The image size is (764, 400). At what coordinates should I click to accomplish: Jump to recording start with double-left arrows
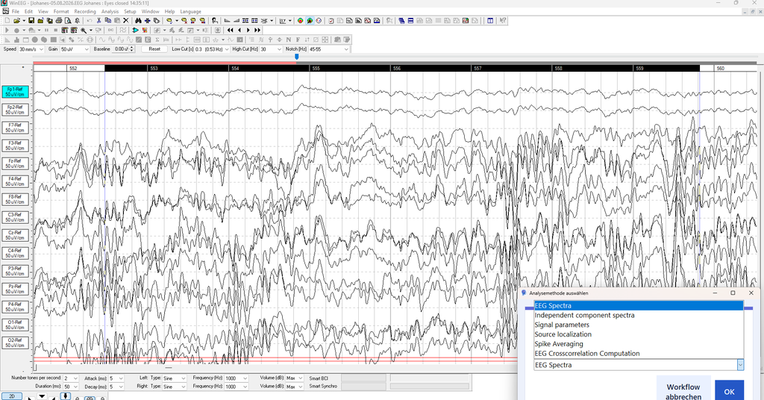click(x=231, y=30)
